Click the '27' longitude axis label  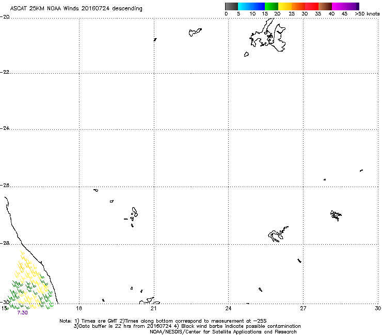point(303,308)
